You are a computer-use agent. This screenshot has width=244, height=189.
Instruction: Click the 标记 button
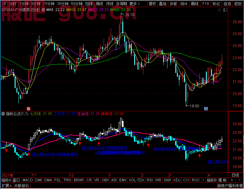point(216,4)
